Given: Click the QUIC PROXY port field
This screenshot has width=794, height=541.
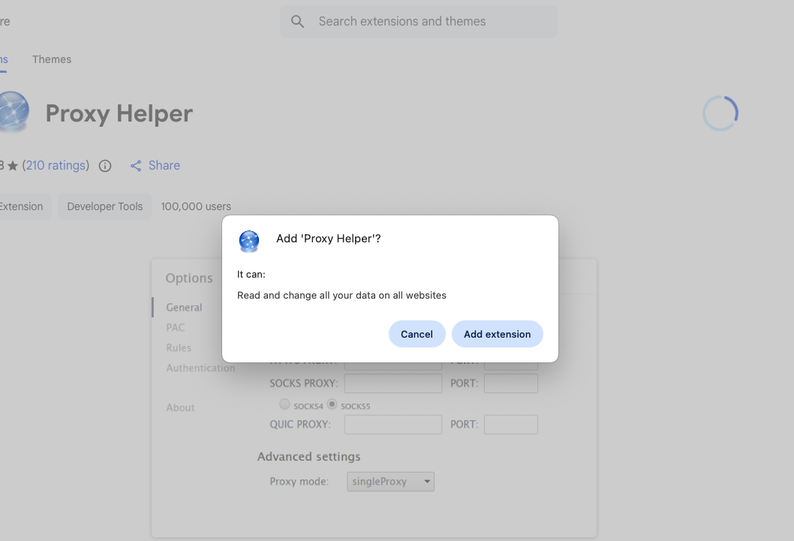Looking at the screenshot, I should pyautogui.click(x=510, y=425).
